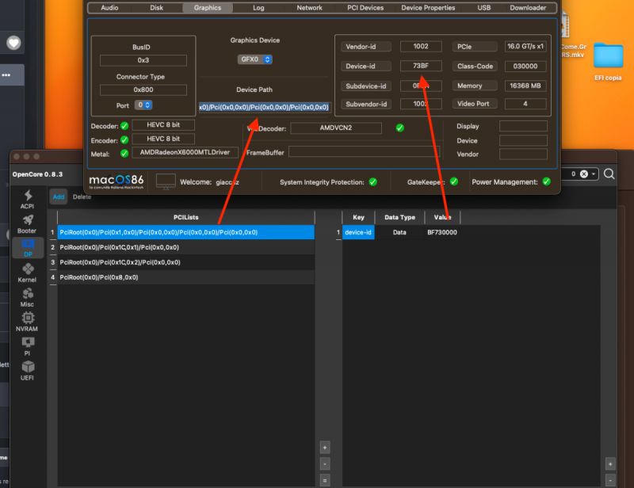Screen dimensions: 634x488
Task: Click the Memory value 16368 MB
Action: 525,86
